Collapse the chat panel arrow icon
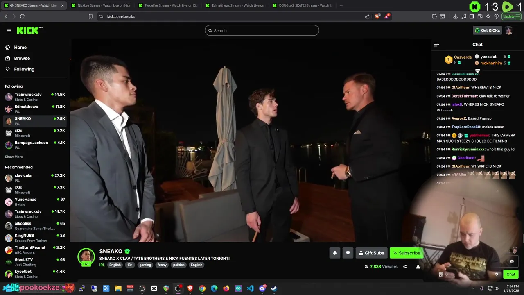 click(x=436, y=45)
